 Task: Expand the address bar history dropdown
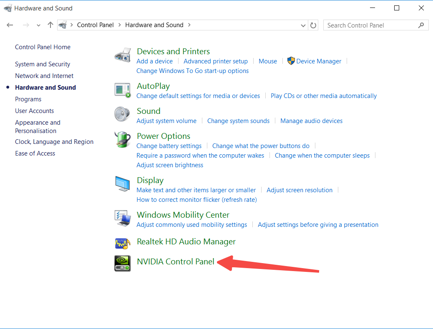coord(303,25)
